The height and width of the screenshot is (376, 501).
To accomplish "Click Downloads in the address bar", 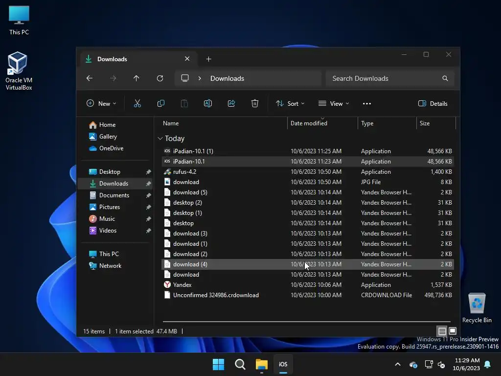I will pyautogui.click(x=227, y=78).
